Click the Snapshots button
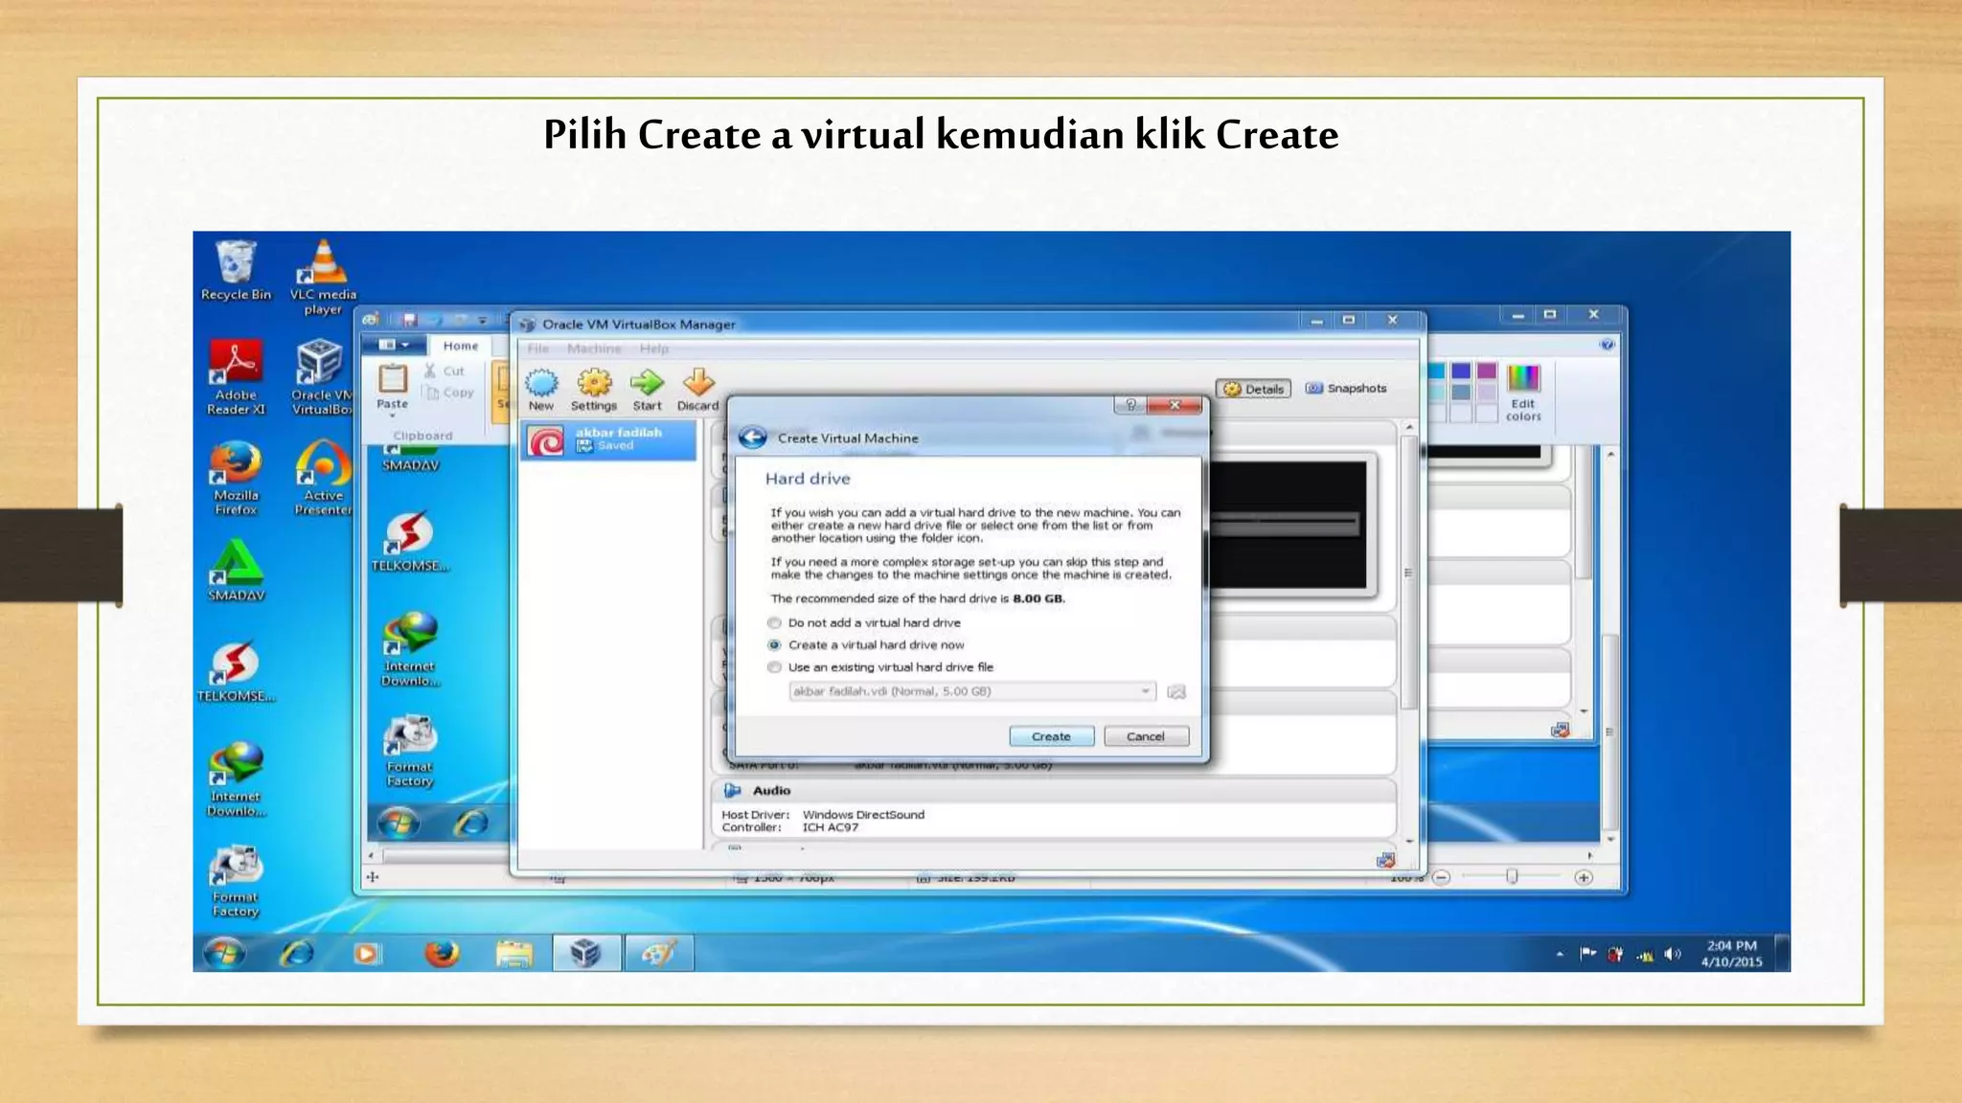 point(1346,388)
